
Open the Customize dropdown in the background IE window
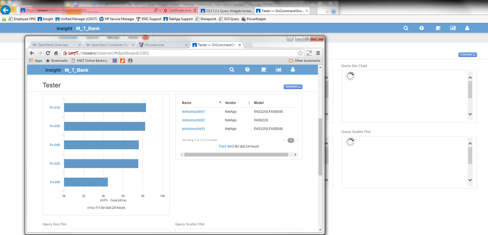click(x=467, y=55)
